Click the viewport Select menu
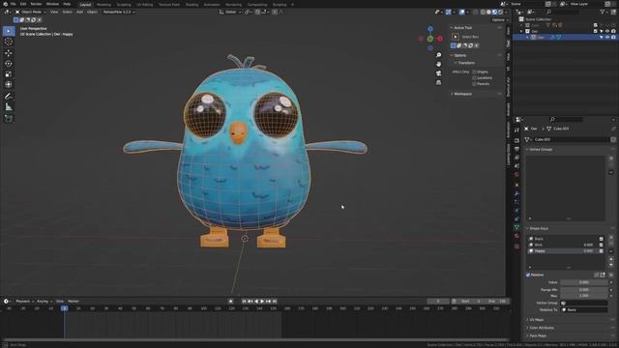 point(67,12)
